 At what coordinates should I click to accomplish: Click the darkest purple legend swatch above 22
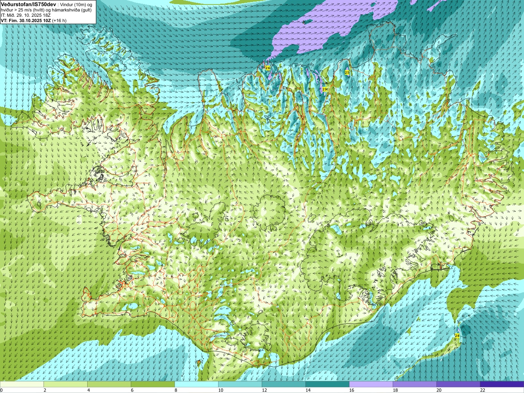(x=502, y=384)
